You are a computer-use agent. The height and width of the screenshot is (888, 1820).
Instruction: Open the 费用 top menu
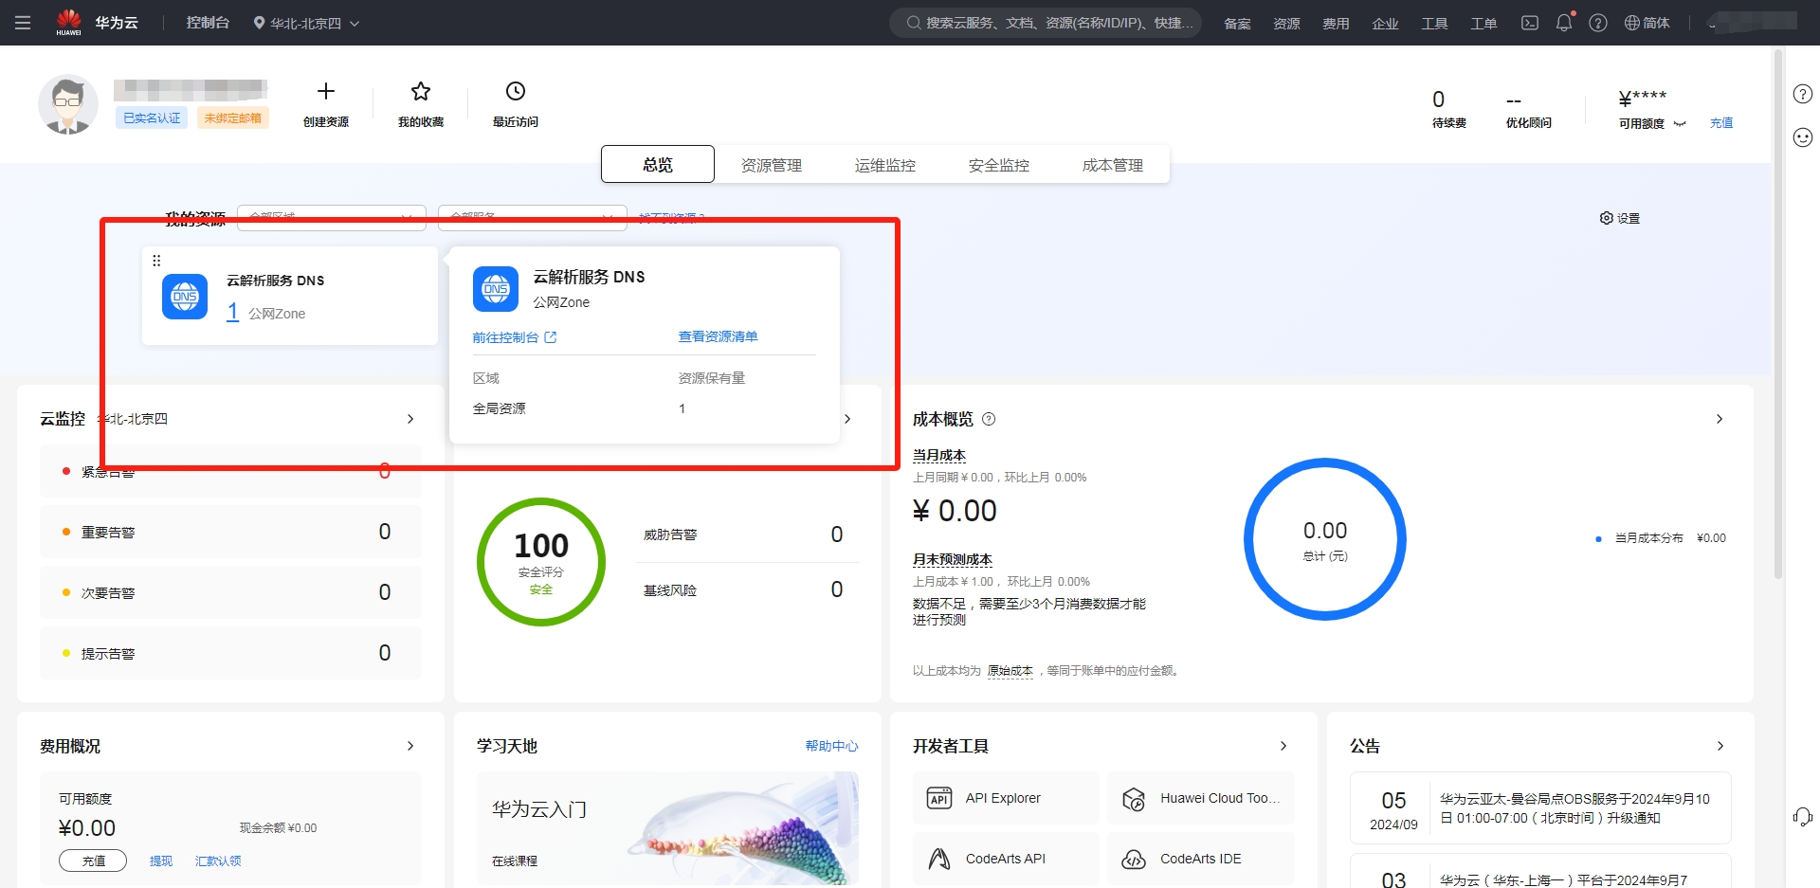click(x=1336, y=24)
